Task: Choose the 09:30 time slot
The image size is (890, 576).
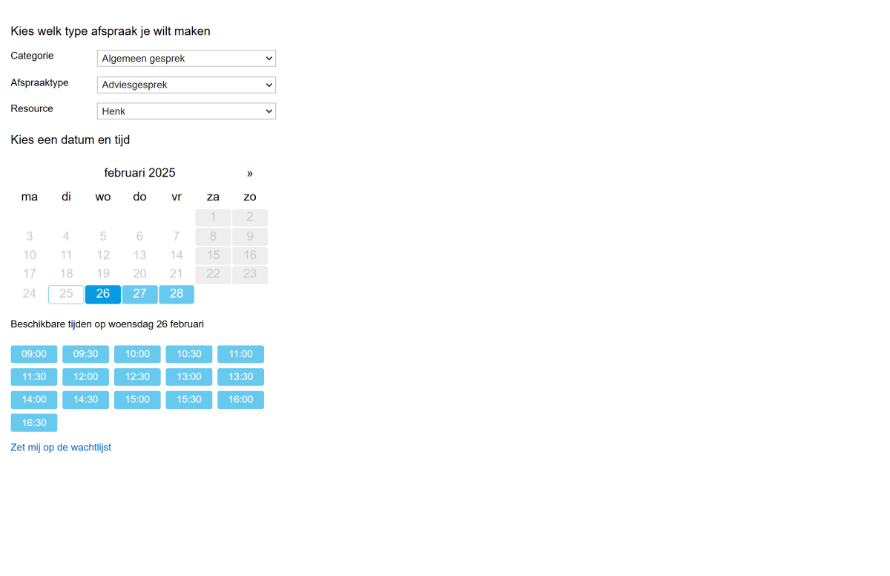Action: pyautogui.click(x=86, y=354)
